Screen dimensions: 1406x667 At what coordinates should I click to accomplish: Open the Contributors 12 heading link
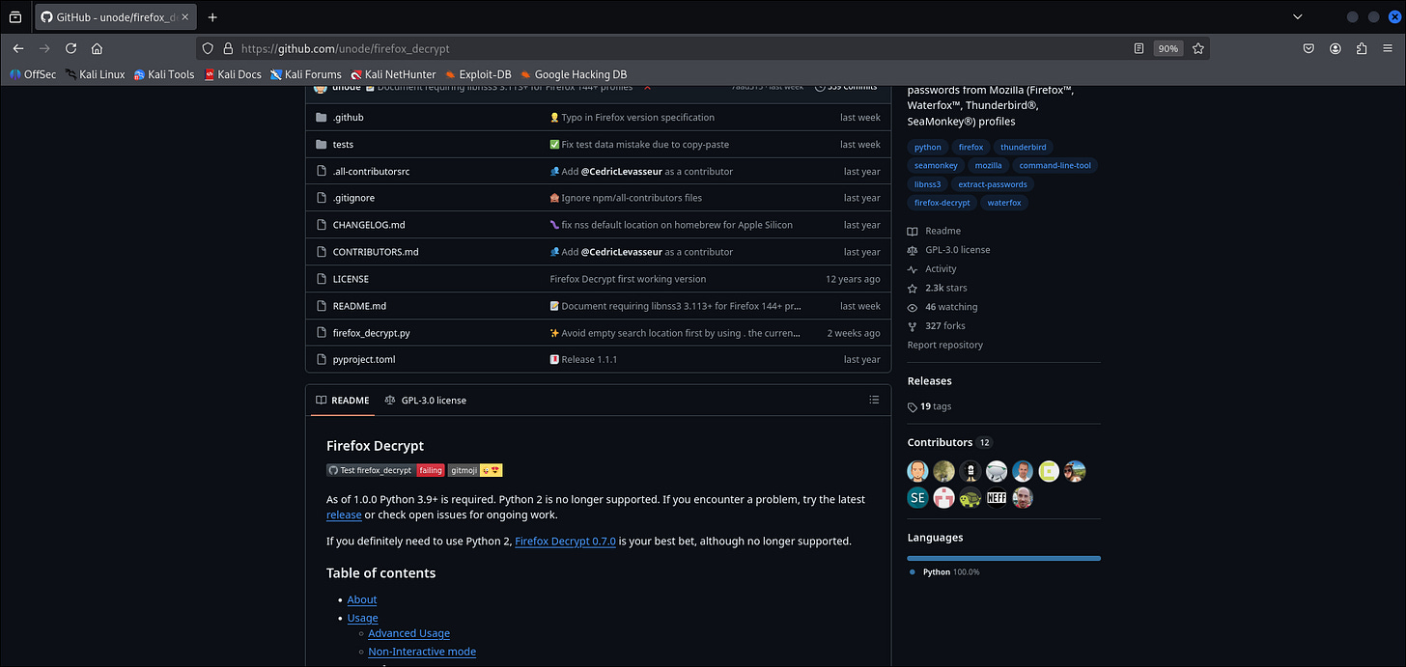point(949,442)
